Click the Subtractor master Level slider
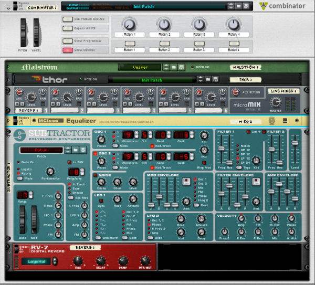The width and height of the screenshot is (315, 285). tap(295, 143)
